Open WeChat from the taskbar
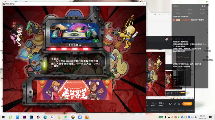215x120 pixels. tap(66, 117)
